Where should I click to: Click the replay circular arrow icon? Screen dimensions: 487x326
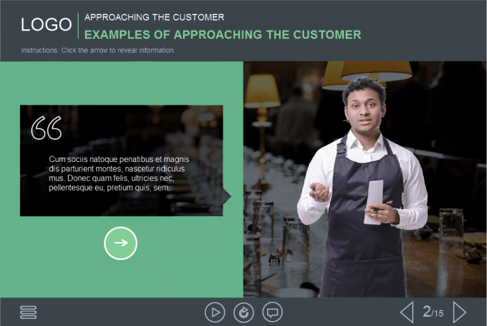243,312
